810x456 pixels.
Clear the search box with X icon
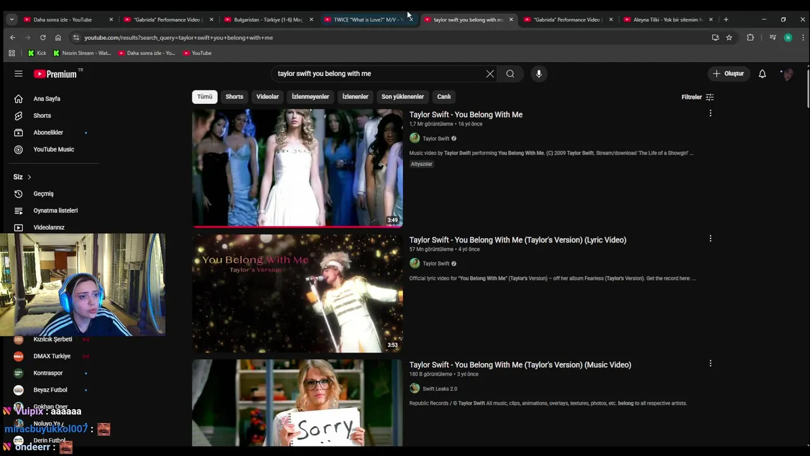(490, 73)
